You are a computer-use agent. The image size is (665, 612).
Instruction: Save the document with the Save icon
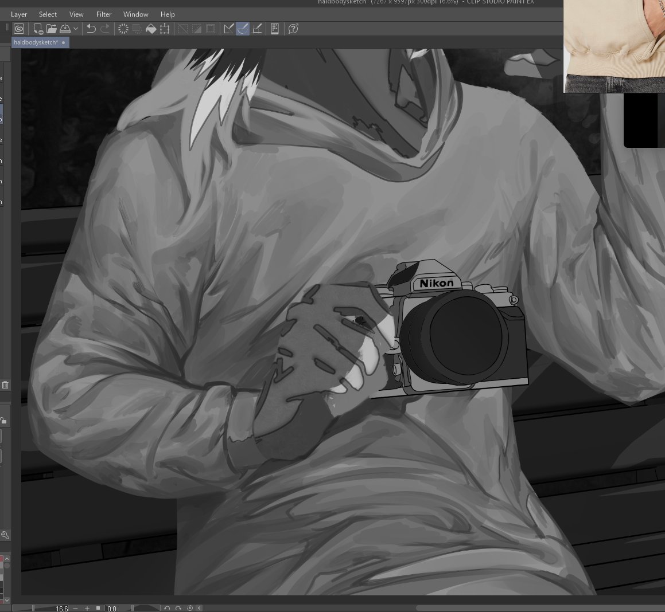[65, 29]
